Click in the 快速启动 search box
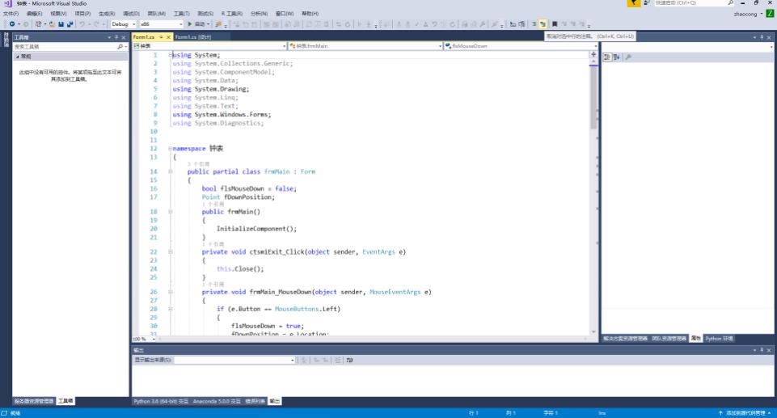This screenshot has height=418, width=777. coord(687,3)
